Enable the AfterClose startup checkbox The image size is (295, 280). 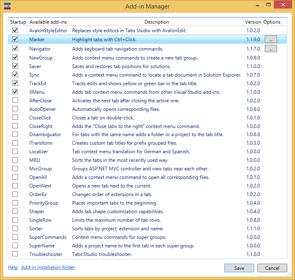[x=15, y=100]
